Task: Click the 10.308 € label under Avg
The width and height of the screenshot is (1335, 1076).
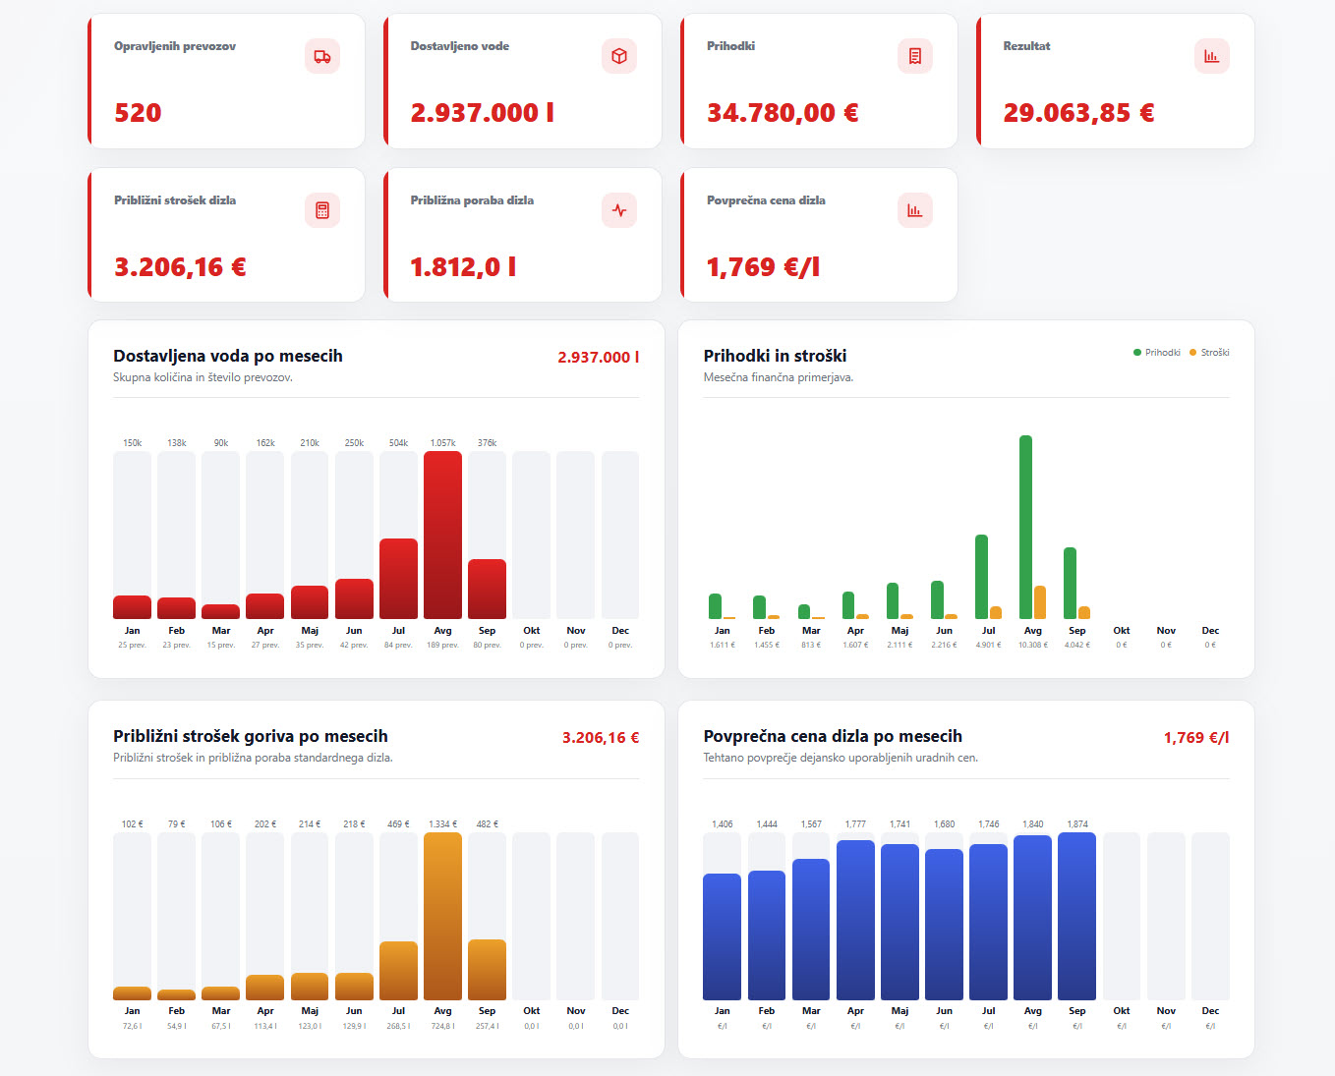Action: point(1032,646)
